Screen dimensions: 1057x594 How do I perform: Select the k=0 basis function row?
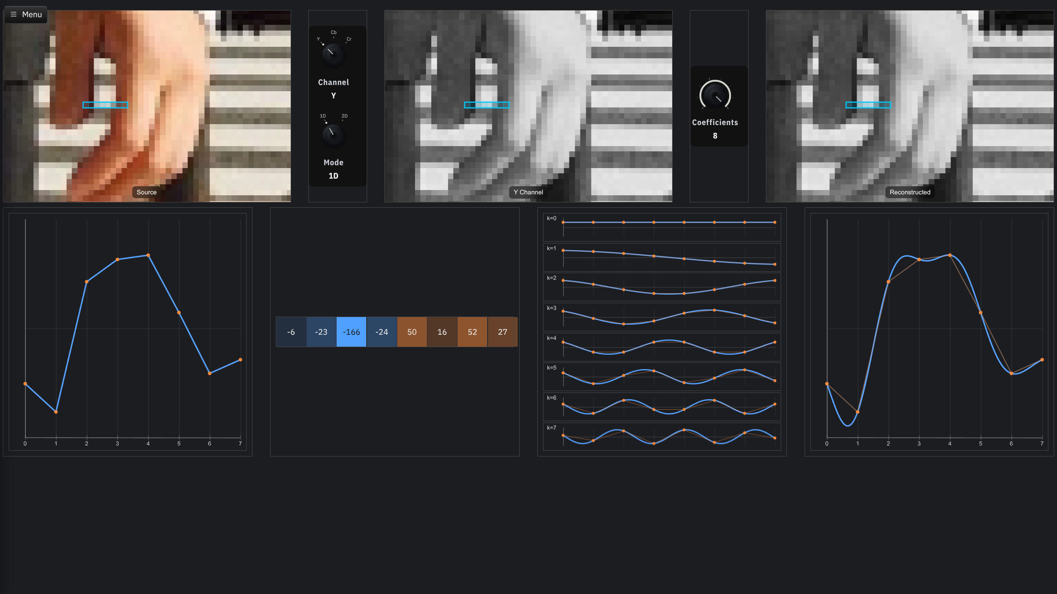click(x=662, y=227)
